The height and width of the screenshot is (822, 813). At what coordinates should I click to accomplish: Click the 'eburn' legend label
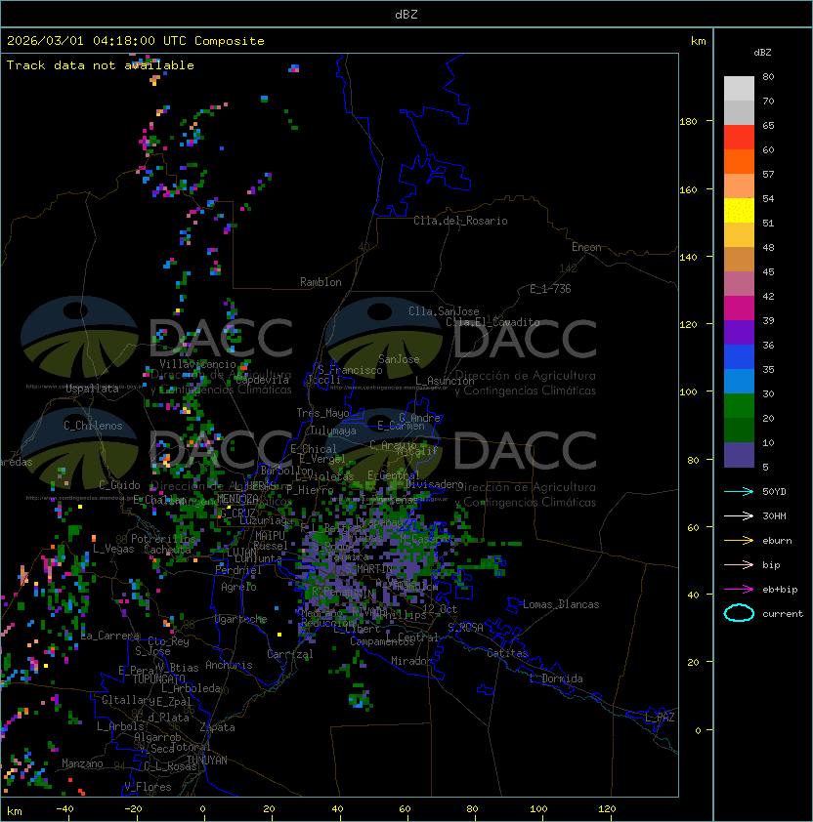[777, 541]
